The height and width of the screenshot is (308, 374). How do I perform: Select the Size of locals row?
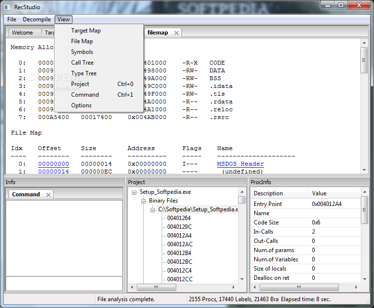(x=305, y=269)
